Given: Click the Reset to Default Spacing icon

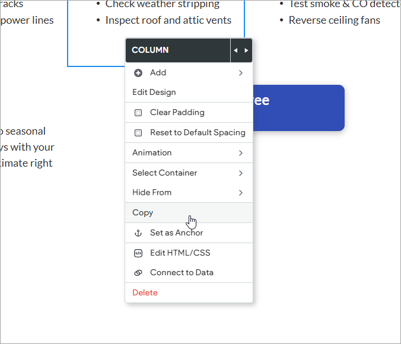Looking at the screenshot, I should point(138,133).
